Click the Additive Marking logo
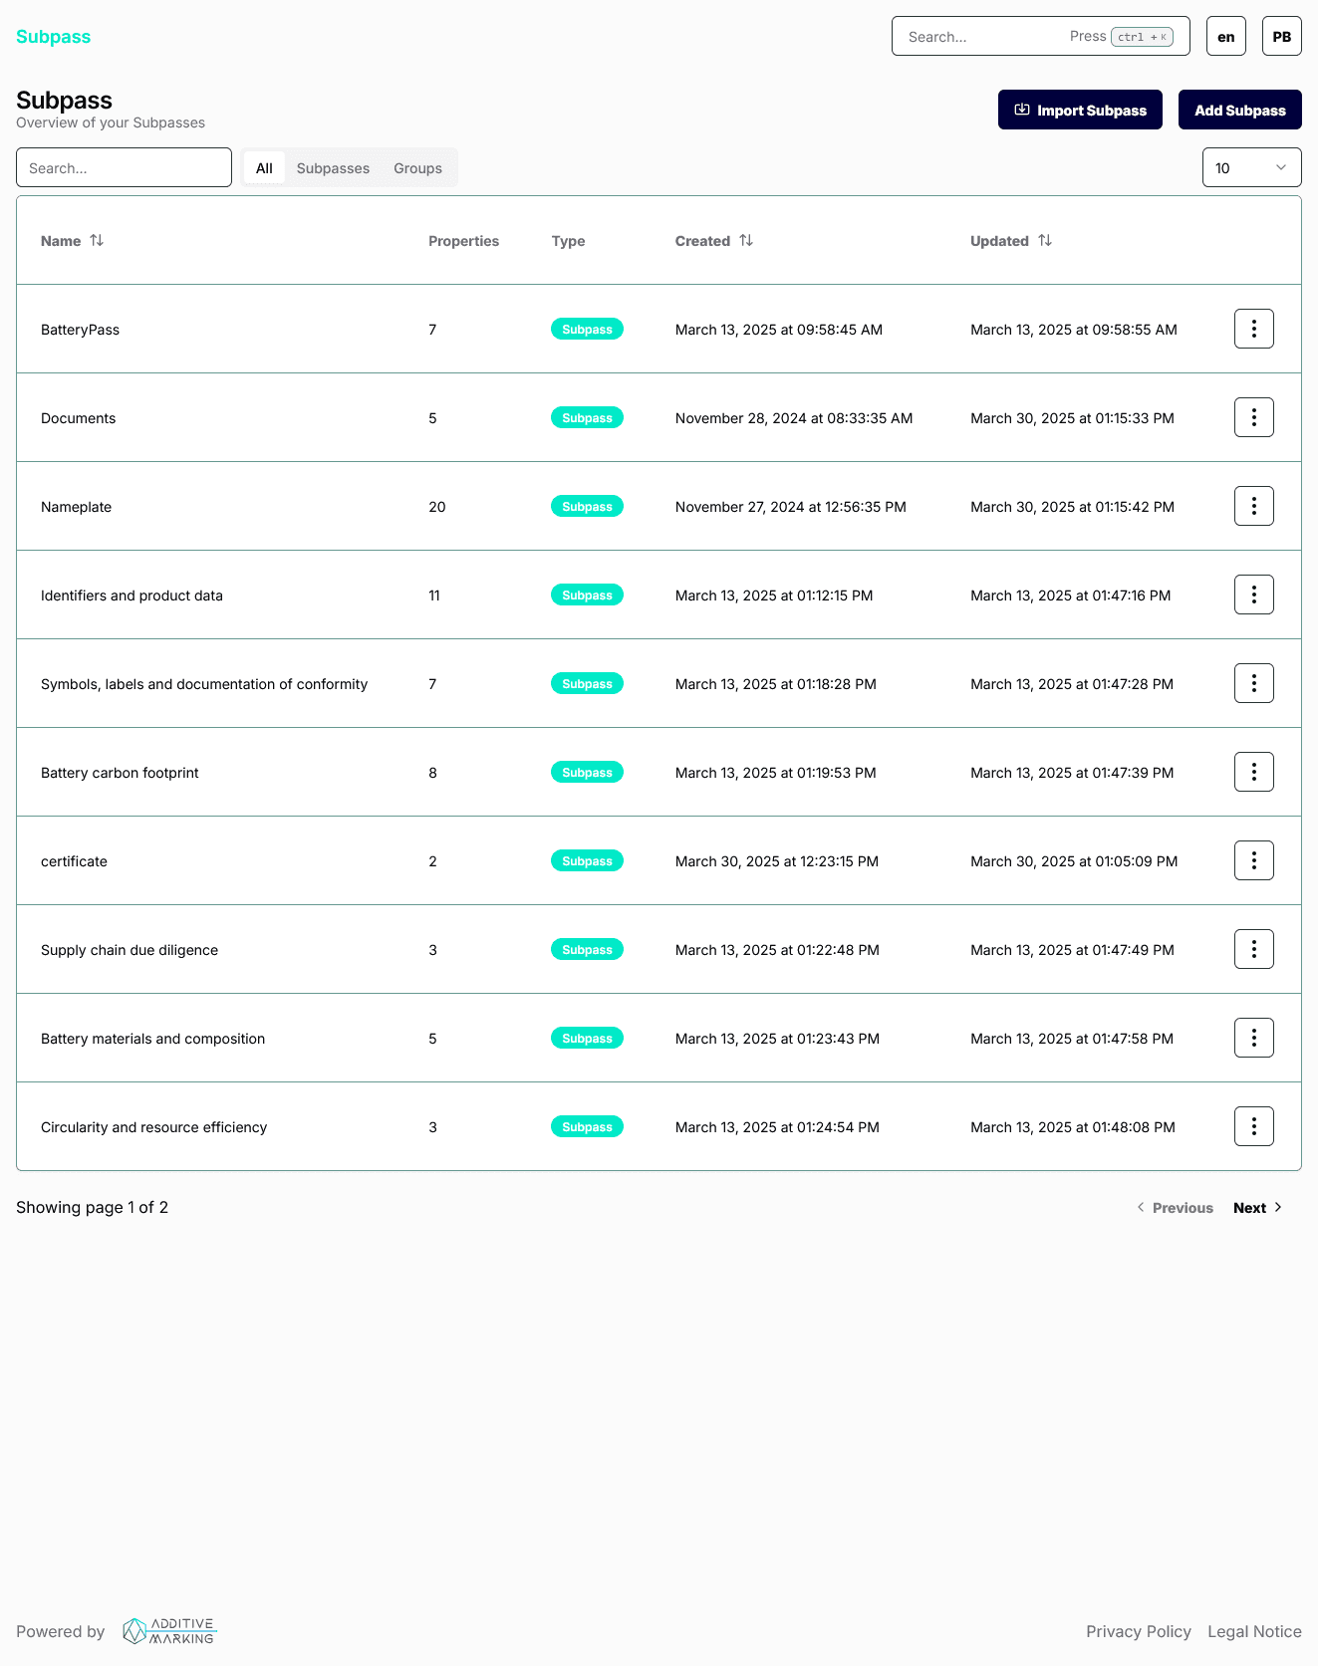The height and width of the screenshot is (1666, 1318). (x=169, y=1631)
